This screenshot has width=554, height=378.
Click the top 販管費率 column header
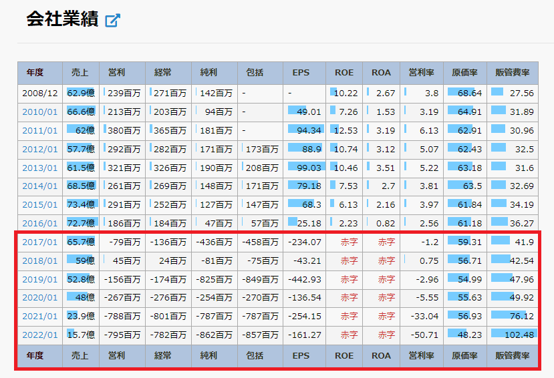coord(513,73)
